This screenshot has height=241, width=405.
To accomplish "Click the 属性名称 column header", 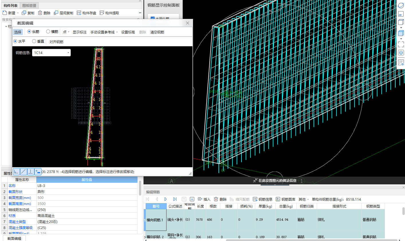I will (22, 180).
